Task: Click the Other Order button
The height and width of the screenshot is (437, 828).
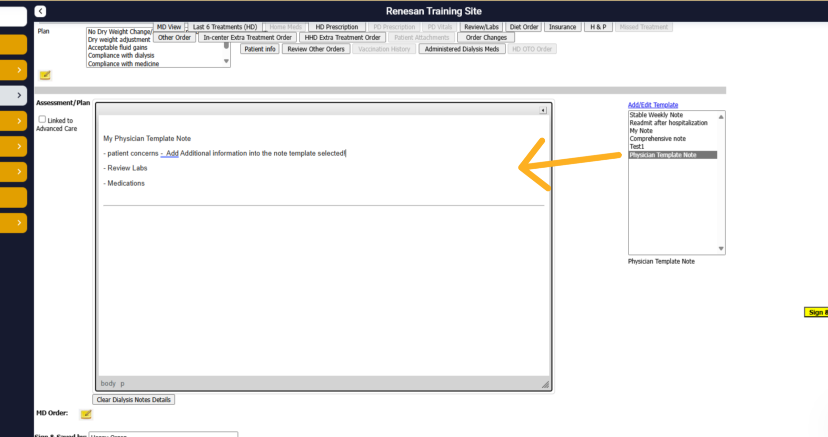Action: [174, 38]
